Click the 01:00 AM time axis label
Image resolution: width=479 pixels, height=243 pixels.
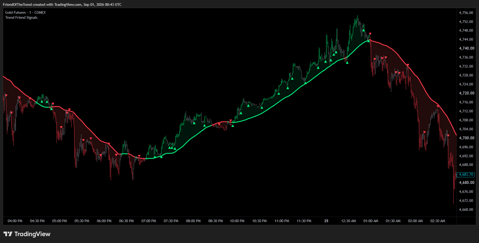coord(371,221)
